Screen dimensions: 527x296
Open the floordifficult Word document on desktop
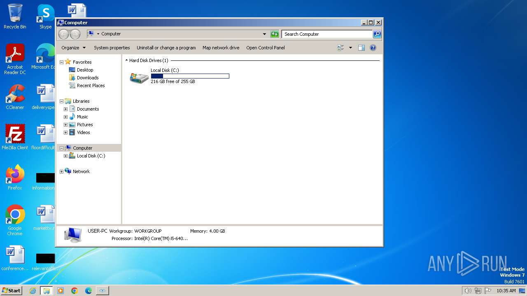(44, 137)
